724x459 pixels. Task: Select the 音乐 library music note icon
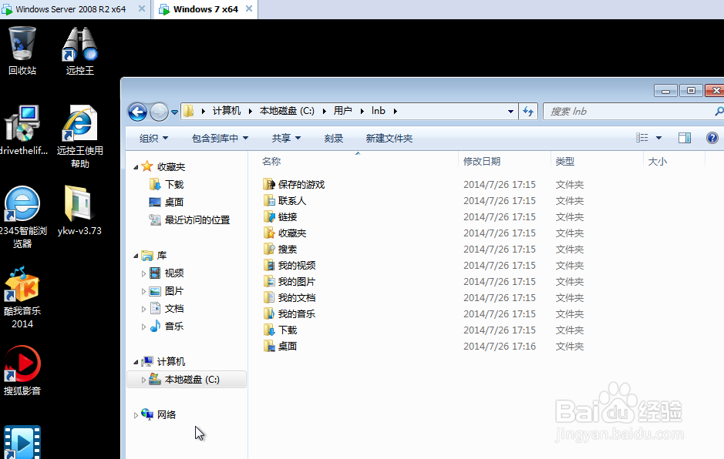(155, 326)
